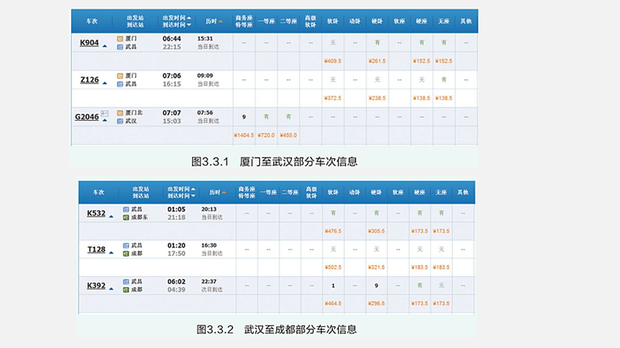Click business seat count 9 for G2046
Viewport: 620px width, 348px height.
244,117
